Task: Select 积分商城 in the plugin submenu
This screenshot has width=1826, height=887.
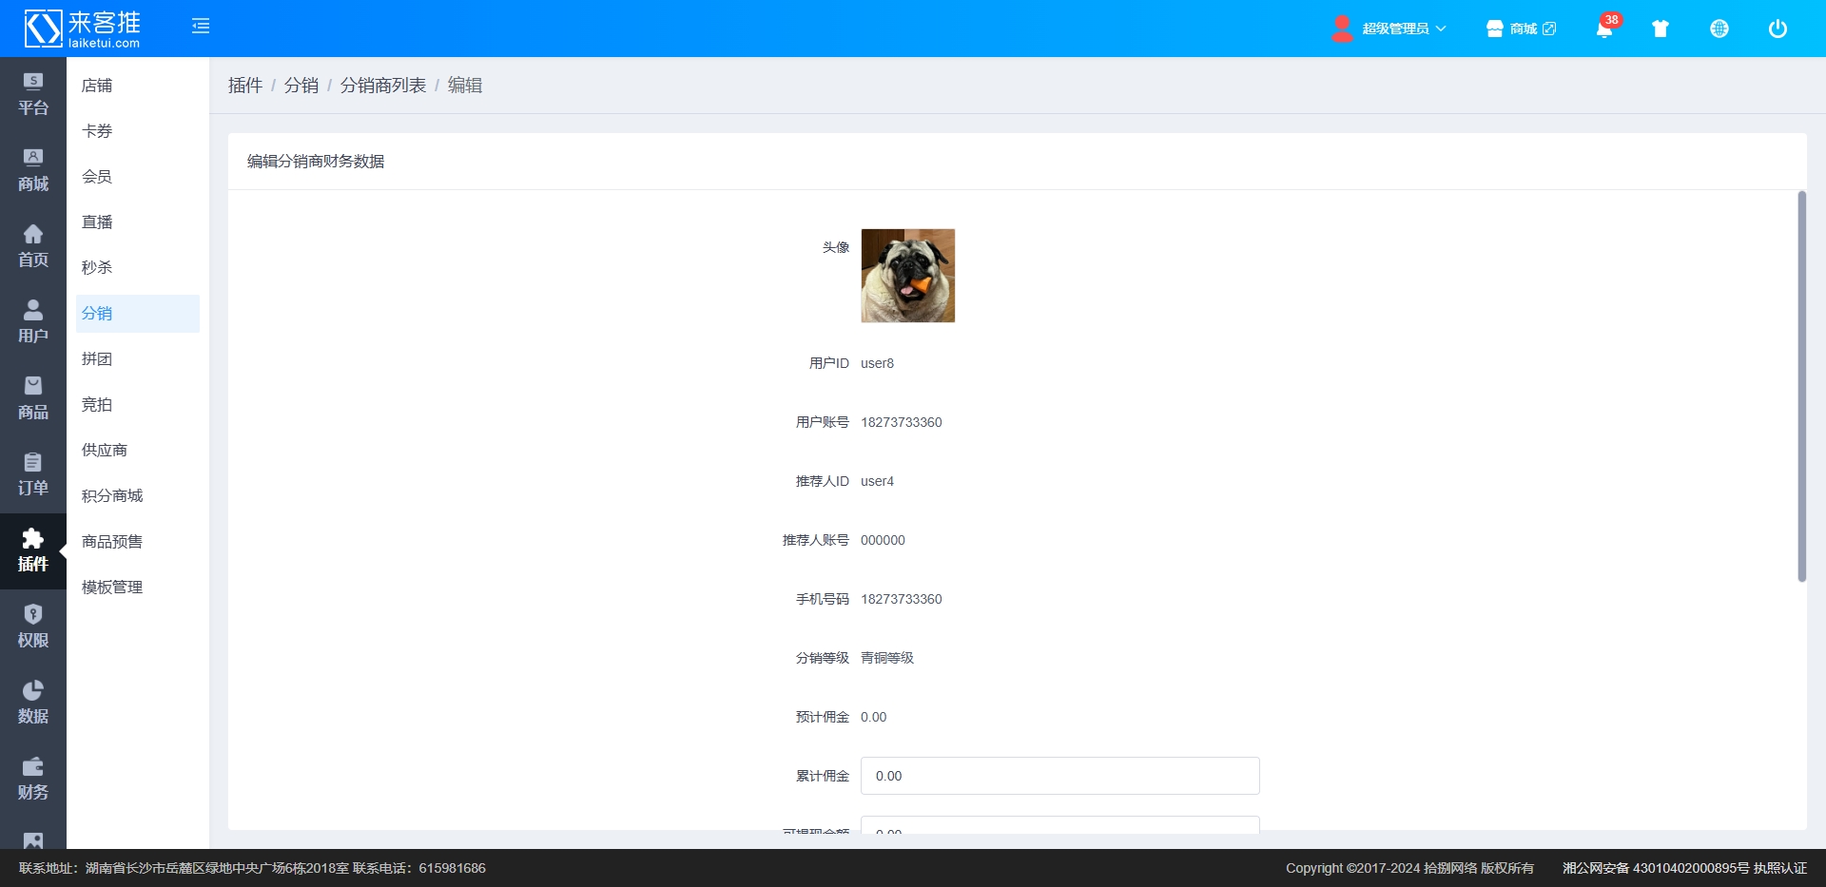Action: pos(112,496)
